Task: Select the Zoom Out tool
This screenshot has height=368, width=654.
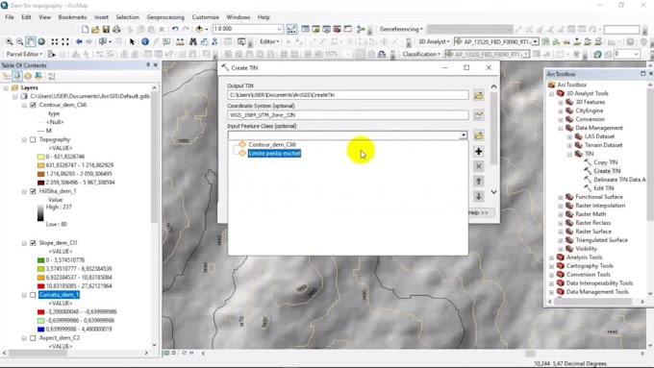Action: tap(19, 41)
